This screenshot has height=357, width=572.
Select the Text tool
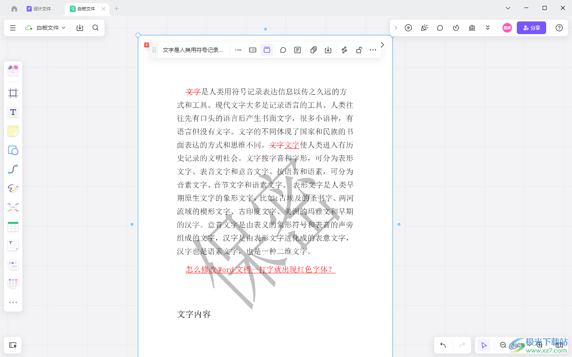click(x=13, y=112)
